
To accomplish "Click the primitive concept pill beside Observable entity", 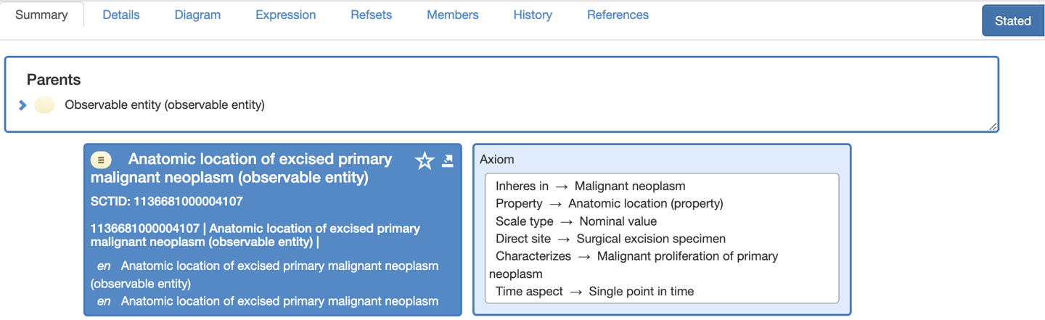I will pyautogui.click(x=44, y=105).
